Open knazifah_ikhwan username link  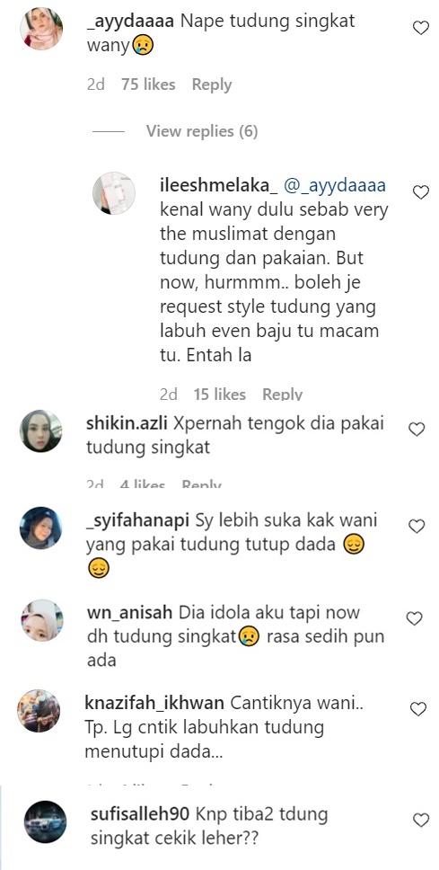click(154, 703)
